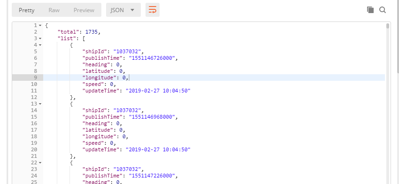Switch to the Raw view tab
This screenshot has width=399, height=184.
click(54, 10)
